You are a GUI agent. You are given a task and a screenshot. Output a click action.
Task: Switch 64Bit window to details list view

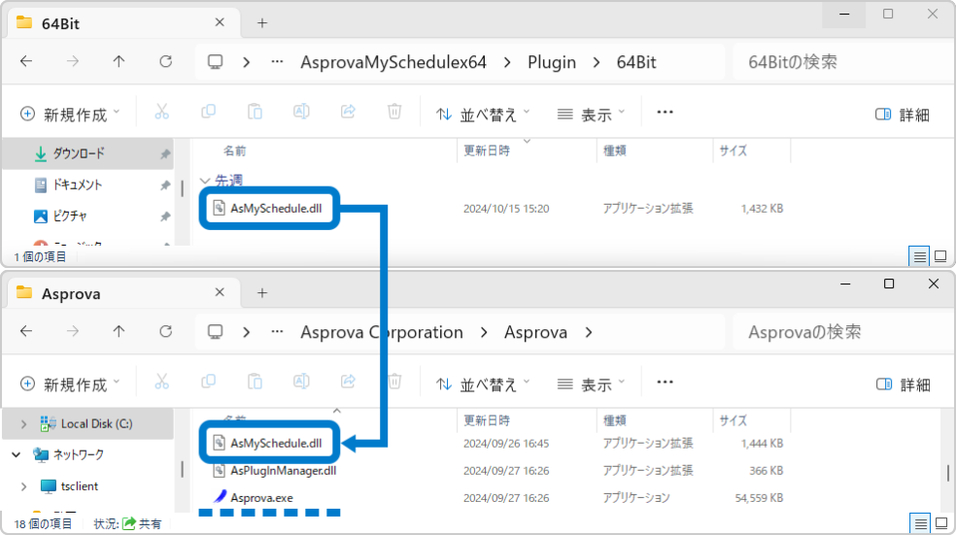[919, 256]
